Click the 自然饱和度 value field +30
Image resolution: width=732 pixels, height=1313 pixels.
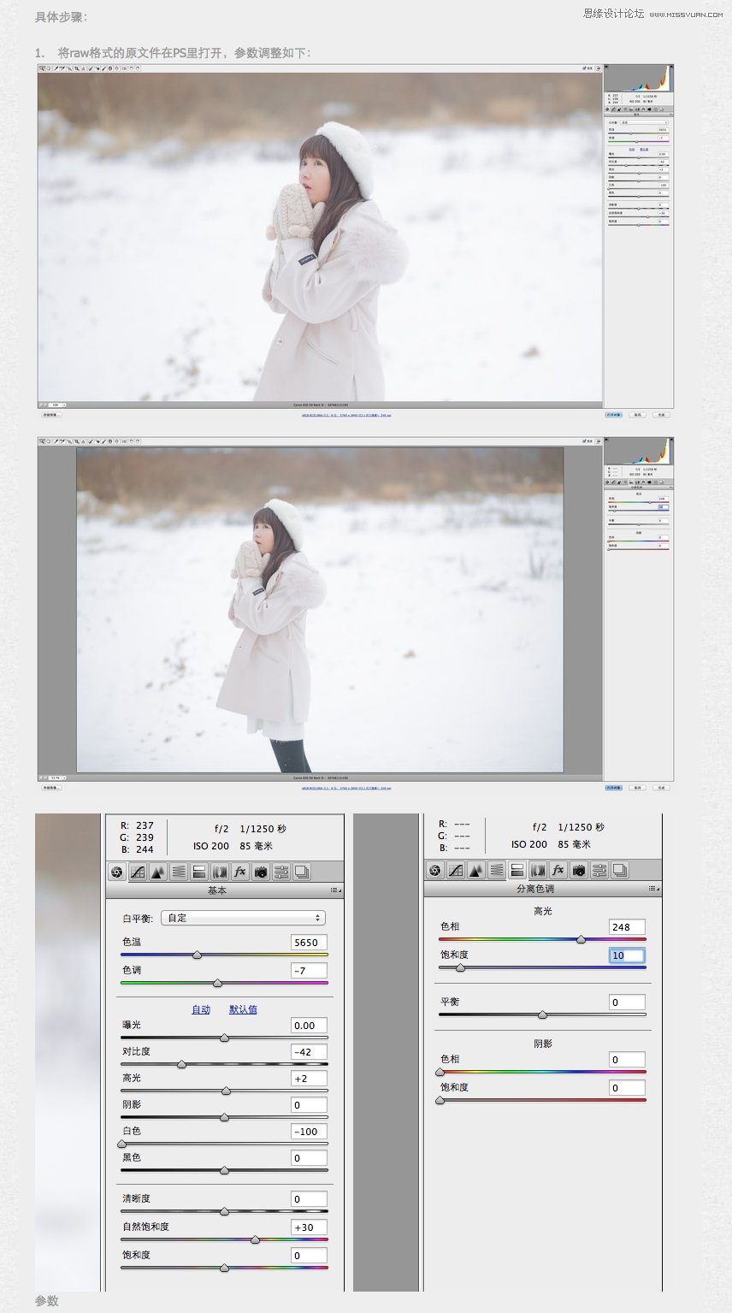tap(309, 1227)
